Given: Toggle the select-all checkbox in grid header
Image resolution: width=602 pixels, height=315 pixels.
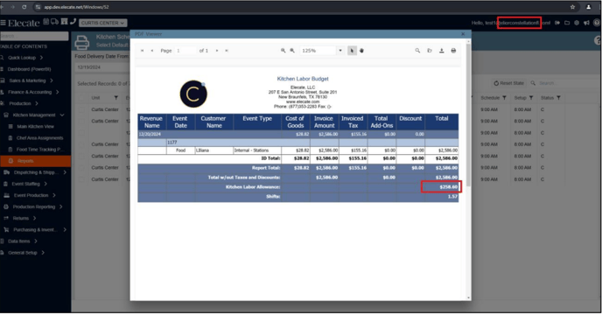Looking at the screenshot, I should (x=81, y=98).
